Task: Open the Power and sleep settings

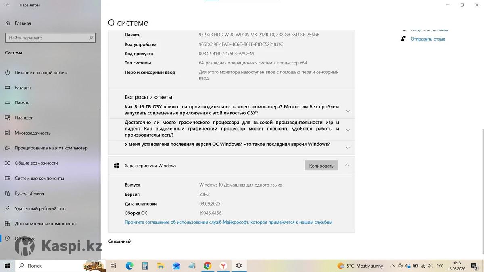Action: click(41, 73)
